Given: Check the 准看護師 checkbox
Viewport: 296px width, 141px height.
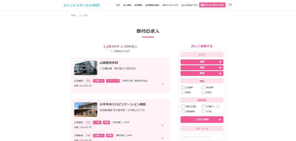Looking at the screenshot, I should 203,87.
